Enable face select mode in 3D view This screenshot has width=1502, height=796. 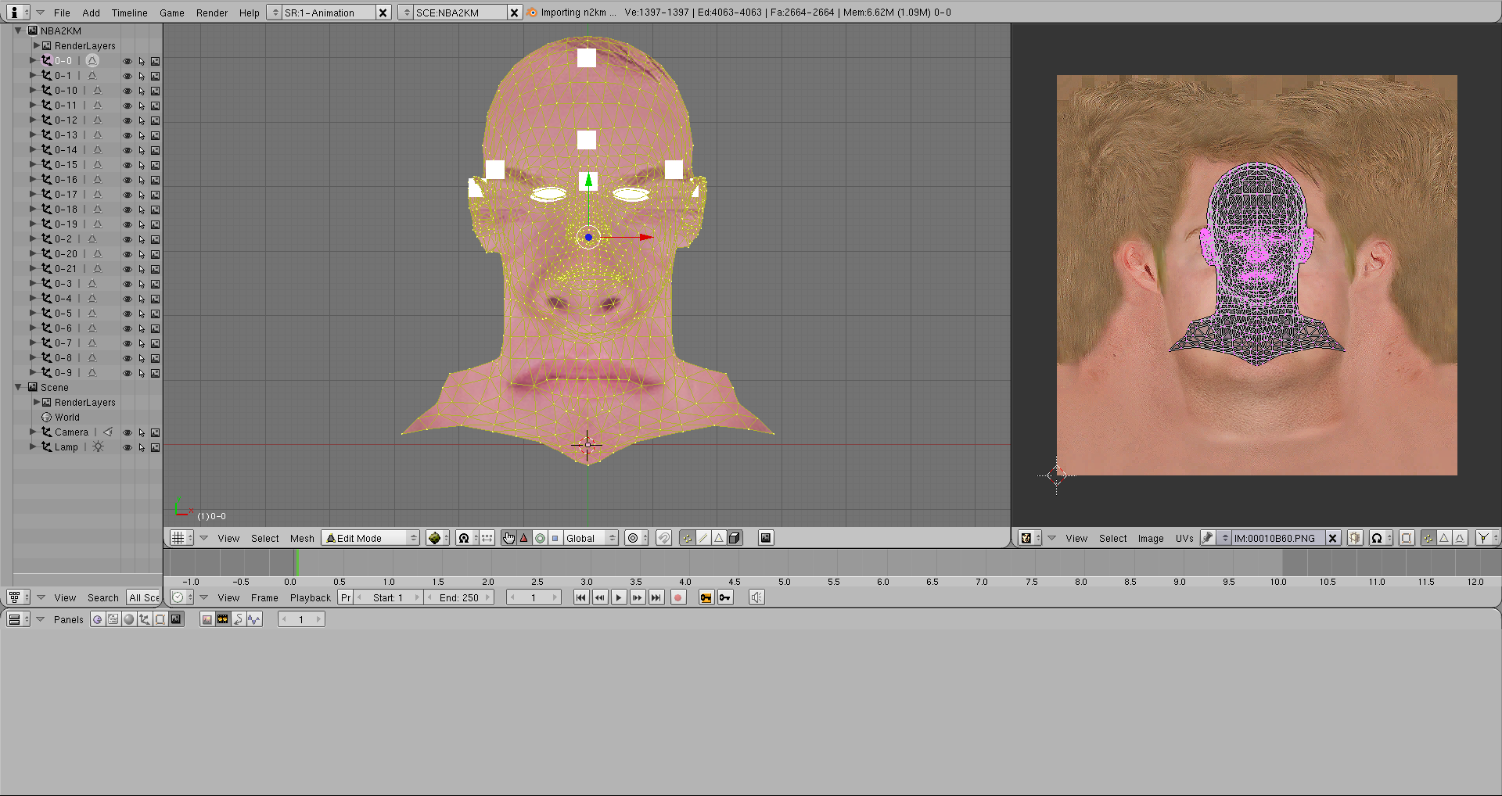(718, 538)
